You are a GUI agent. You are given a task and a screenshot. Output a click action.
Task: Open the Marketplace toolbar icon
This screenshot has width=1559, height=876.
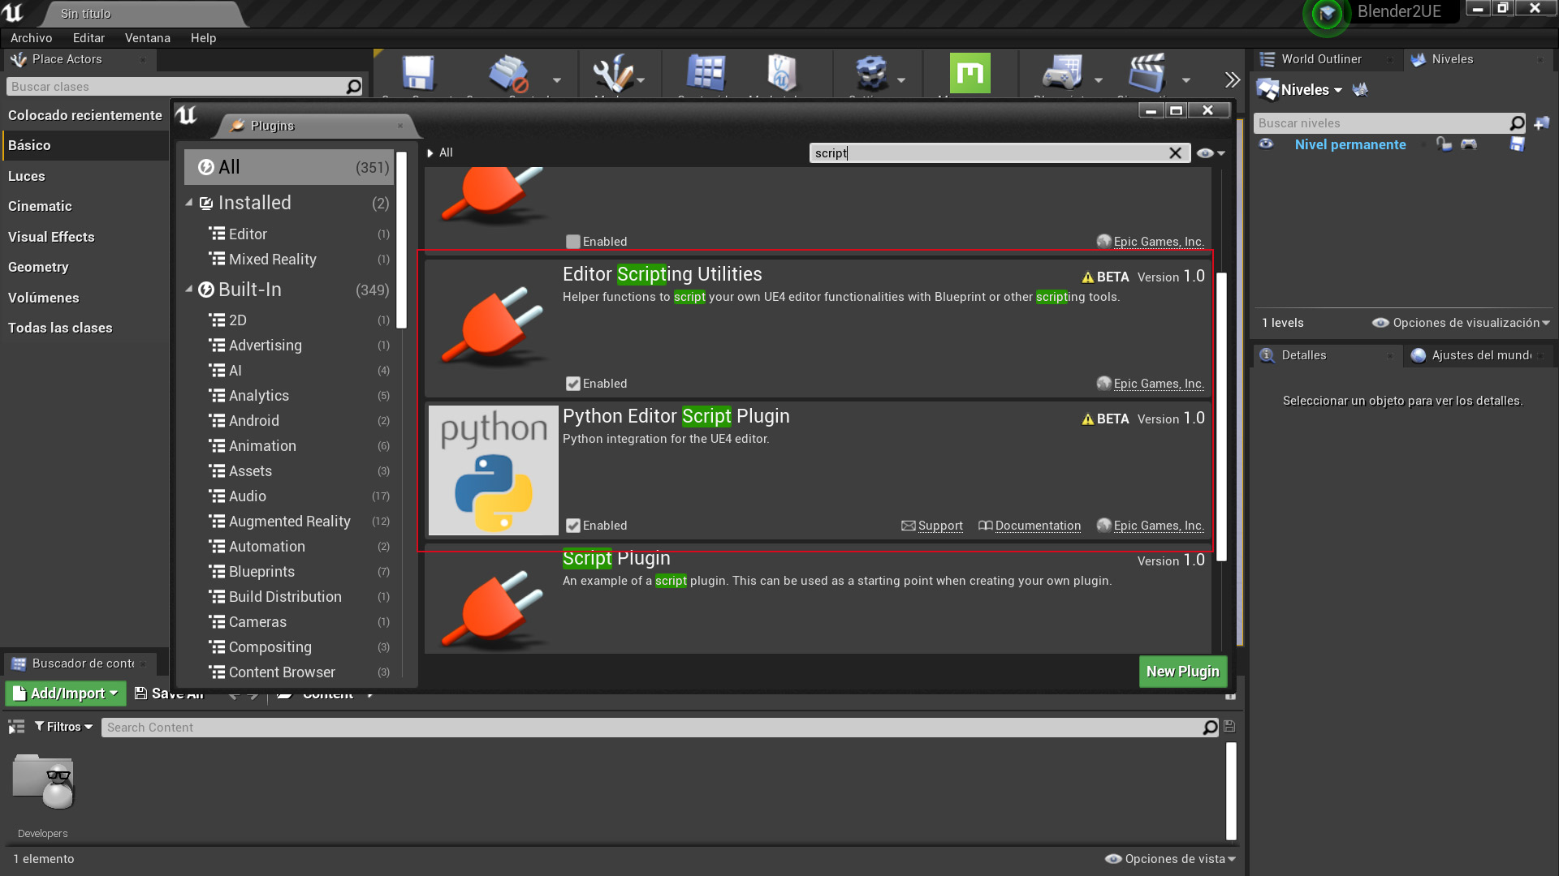pos(781,73)
